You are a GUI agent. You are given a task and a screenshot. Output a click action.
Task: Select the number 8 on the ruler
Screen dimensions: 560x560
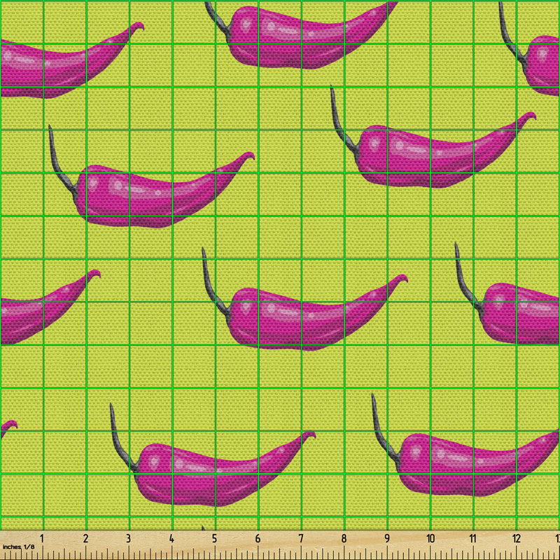[x=344, y=538]
